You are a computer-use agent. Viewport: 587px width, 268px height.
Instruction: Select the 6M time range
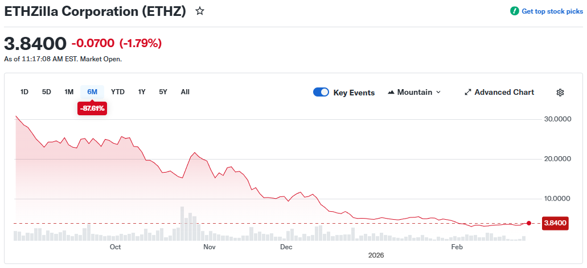pos(92,92)
